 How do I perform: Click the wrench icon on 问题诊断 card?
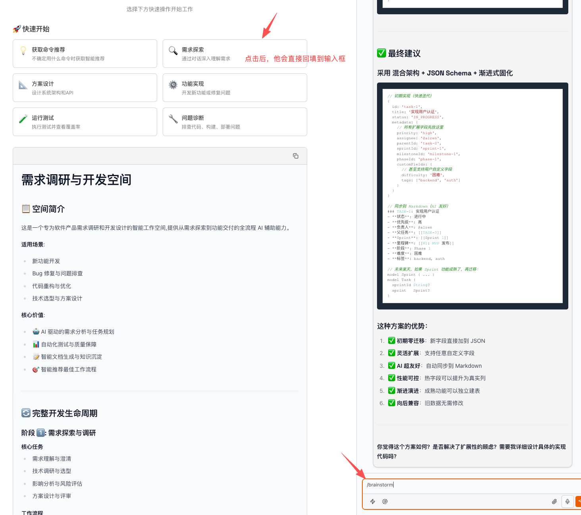point(173,119)
